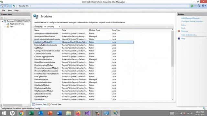This screenshot has width=207, height=116.
Task: Click IIS Manager taskbar icon
Action: [116, 113]
